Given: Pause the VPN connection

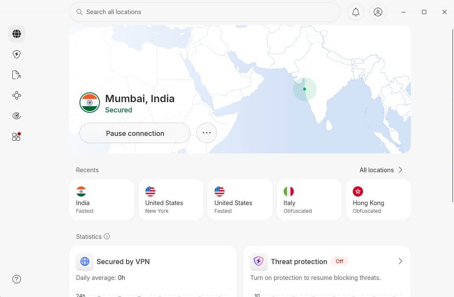Looking at the screenshot, I should (x=135, y=133).
